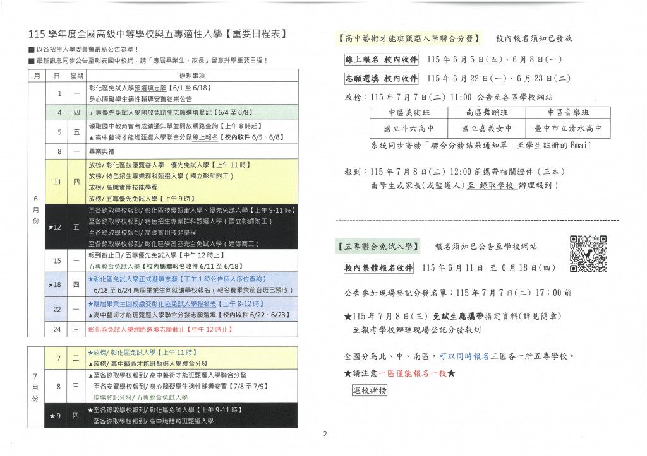Select the 臺中市立清水高中 table cell
Image resolution: width=647 pixels, height=456 pixels.
click(x=568, y=129)
